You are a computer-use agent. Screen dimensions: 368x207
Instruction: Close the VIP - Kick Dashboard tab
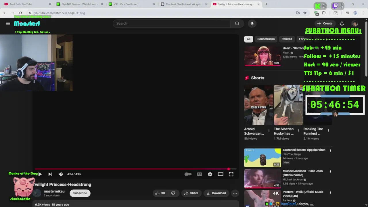coord(154,4)
